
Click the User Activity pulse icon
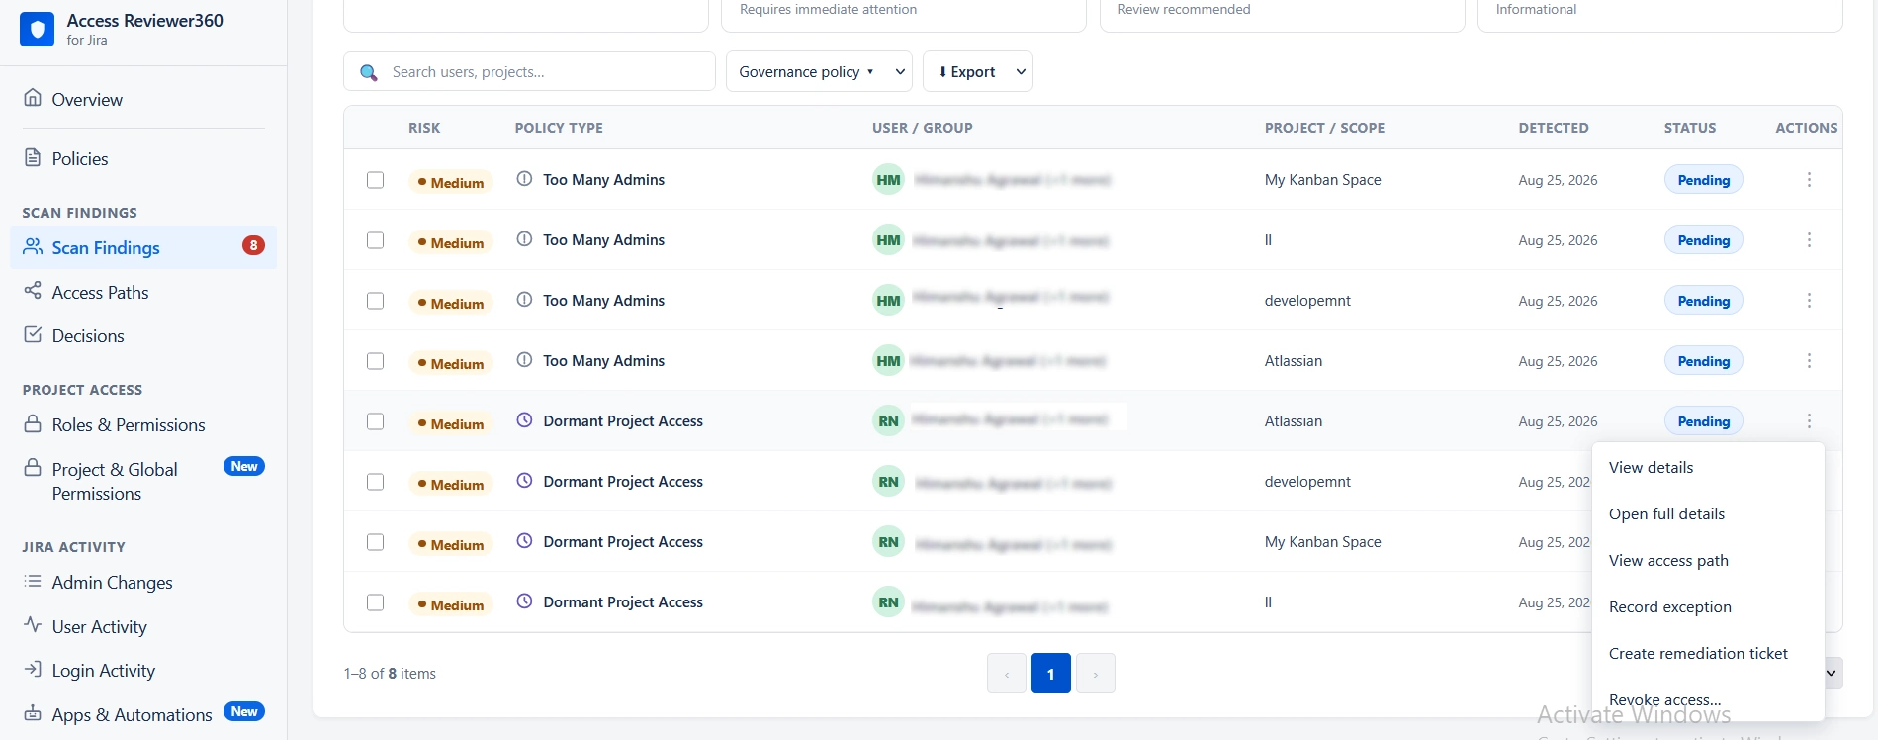(33, 625)
